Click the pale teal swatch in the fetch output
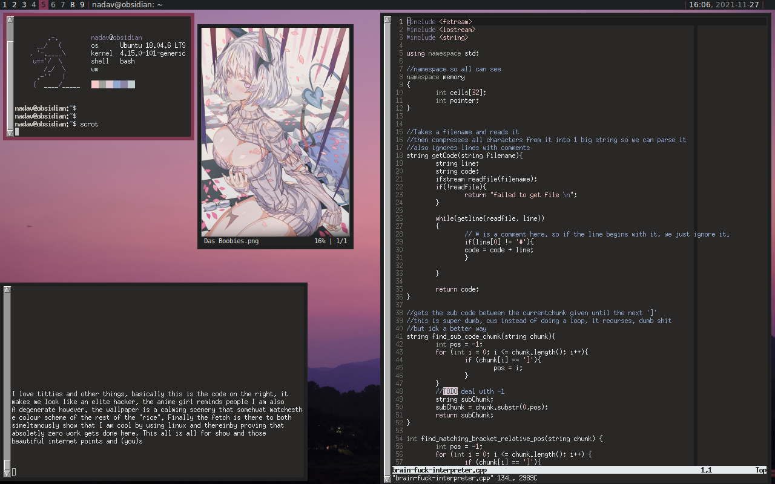775x484 pixels. click(131, 85)
